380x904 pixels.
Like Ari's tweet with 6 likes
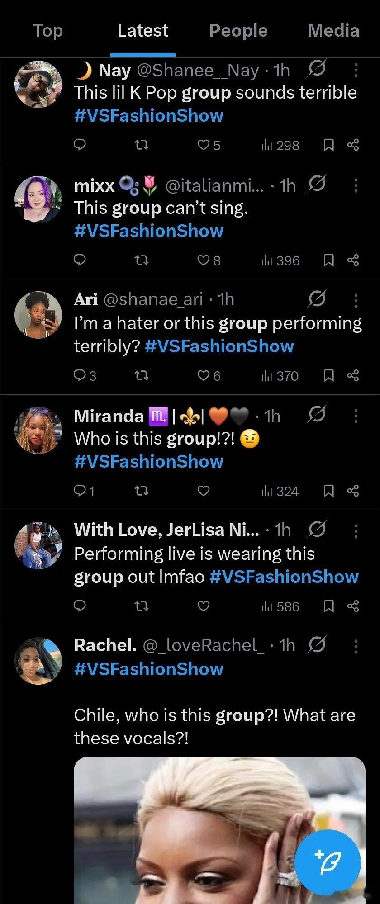point(204,375)
